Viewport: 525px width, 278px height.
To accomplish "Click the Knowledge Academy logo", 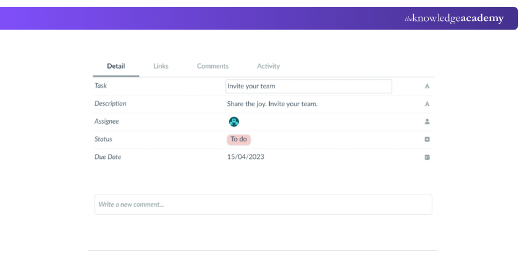I will [x=454, y=18].
